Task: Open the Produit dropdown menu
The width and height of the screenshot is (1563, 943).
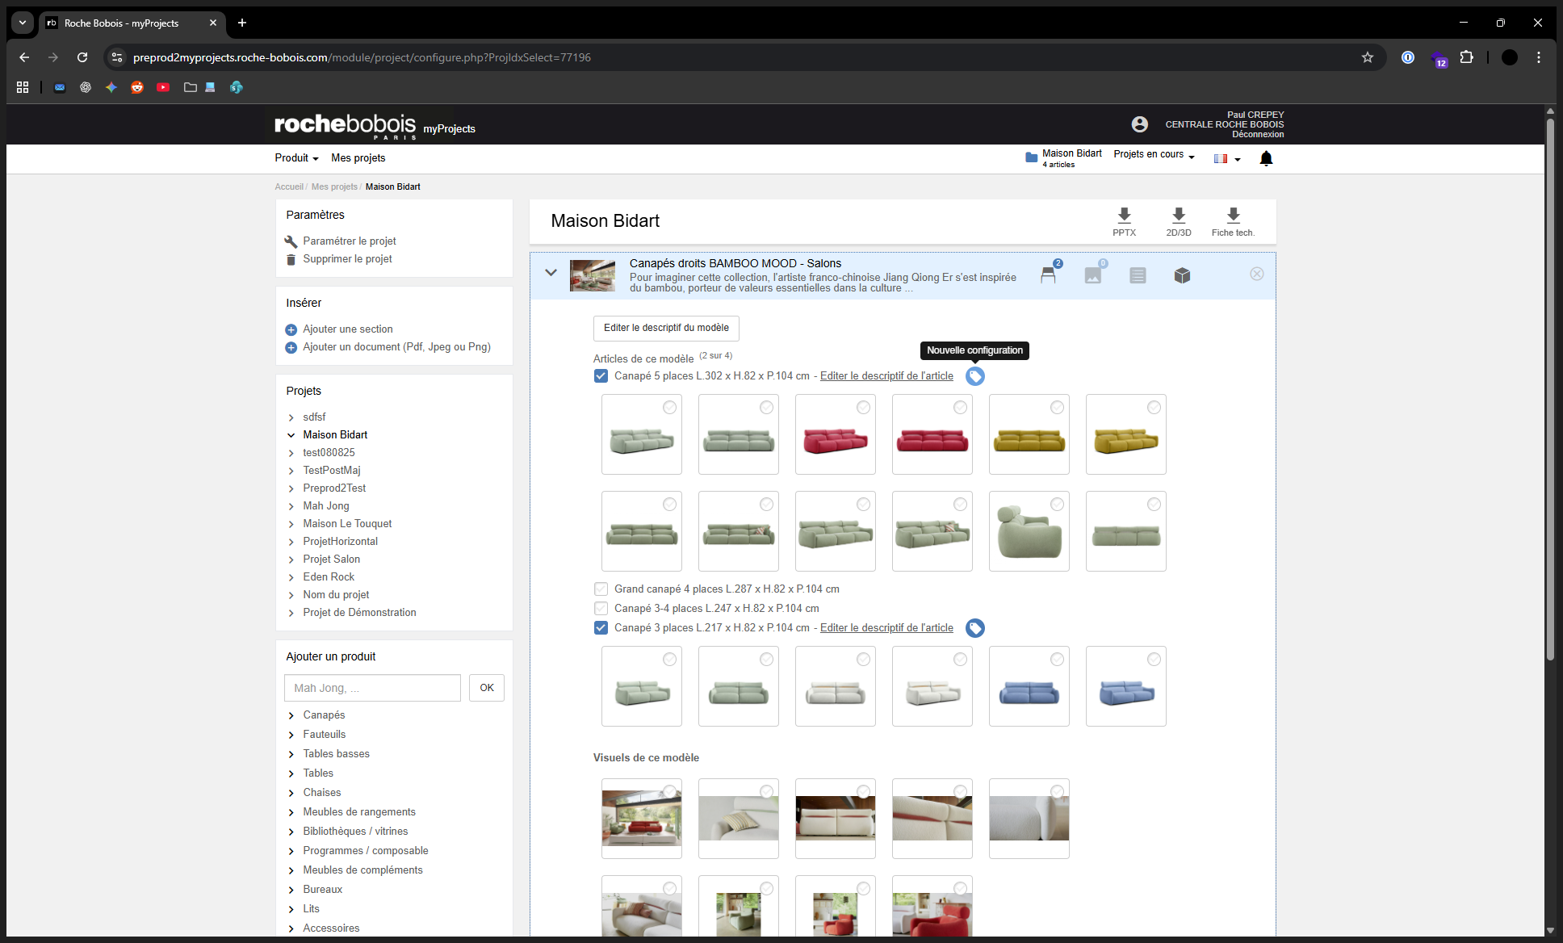Action: (x=295, y=157)
